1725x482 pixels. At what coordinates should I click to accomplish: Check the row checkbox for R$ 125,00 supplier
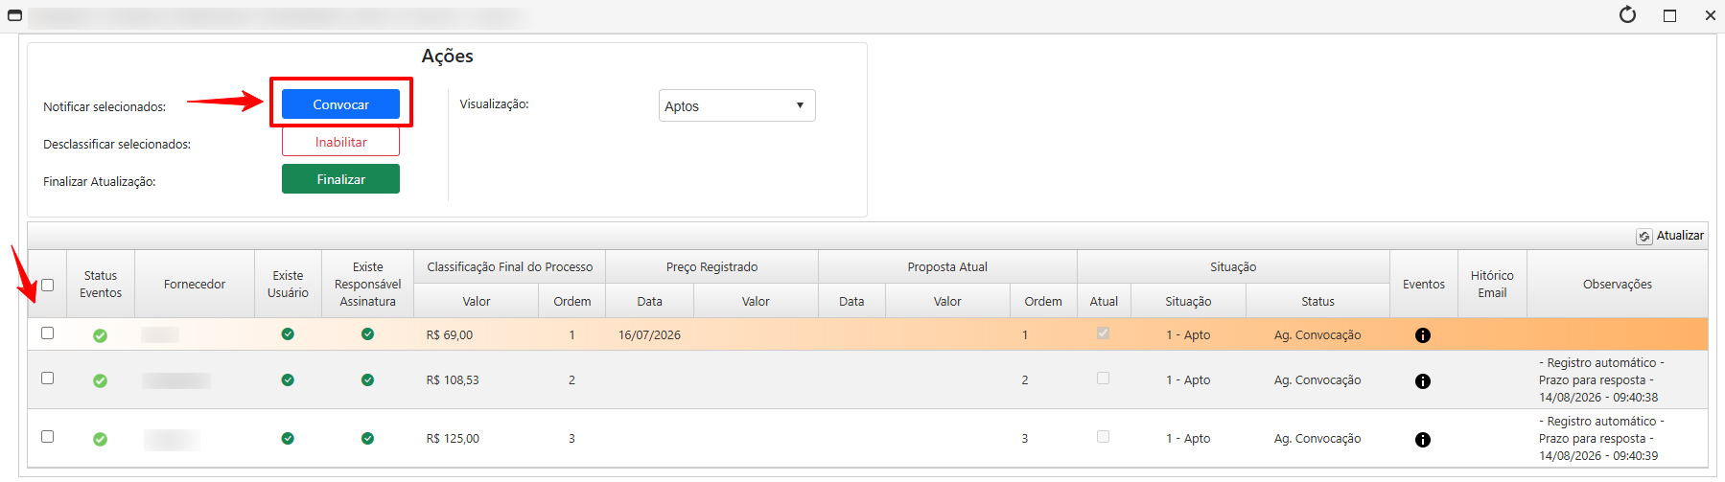click(x=47, y=437)
